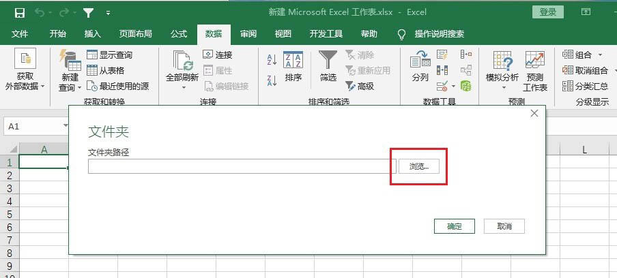617x278 pixels.
Task: Click the 操作说明搜索 tell-me search box
Action: pos(439,34)
